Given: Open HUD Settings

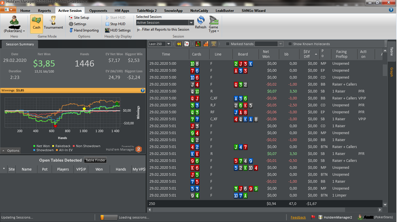Looking at the screenshot, I should click(118, 31).
